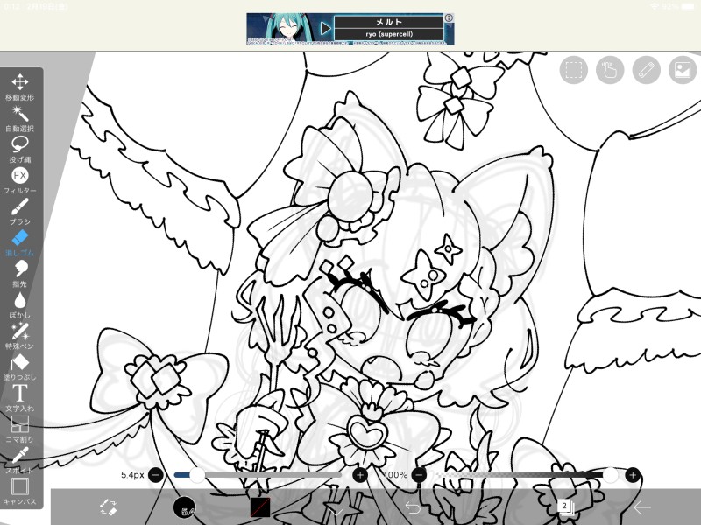Tap the brush/eraser switch icon
Viewport: 701px width, 525px height.
pyautogui.click(x=108, y=507)
